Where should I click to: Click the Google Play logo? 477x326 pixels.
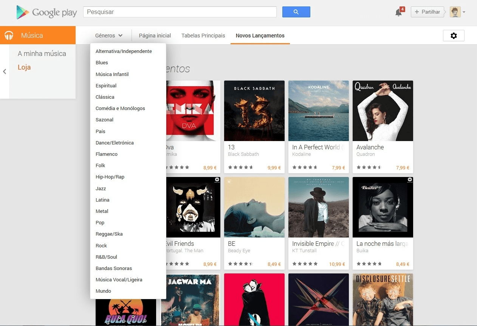46,12
